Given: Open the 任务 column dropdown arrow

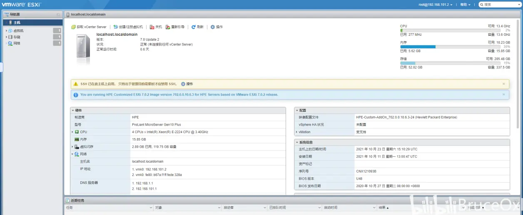Looking at the screenshot, I should (x=151, y=207).
